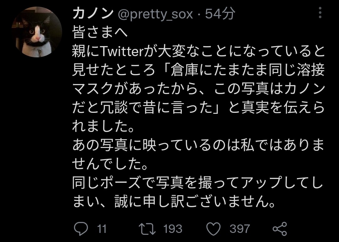339x242 pixels.
Task: Open the black-and-white cat profile picture
Action: coord(37,32)
